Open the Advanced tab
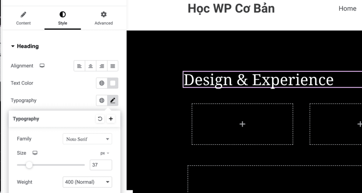Viewport: 362px width, 193px height. coord(104,18)
